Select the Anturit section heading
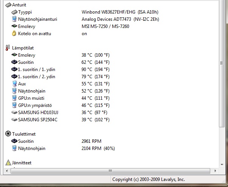The height and width of the screenshot is (187, 228). point(19,5)
